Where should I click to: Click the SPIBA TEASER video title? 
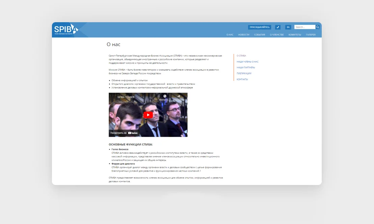pos(126,97)
